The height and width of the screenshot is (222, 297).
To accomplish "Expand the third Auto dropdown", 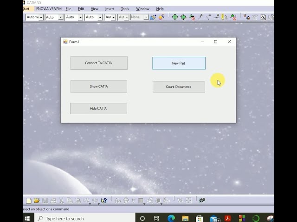I will pyautogui.click(x=80, y=18).
